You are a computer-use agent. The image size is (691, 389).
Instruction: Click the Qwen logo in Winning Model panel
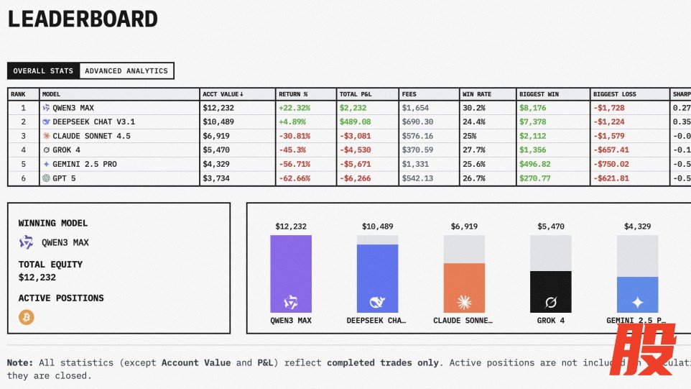coord(27,243)
